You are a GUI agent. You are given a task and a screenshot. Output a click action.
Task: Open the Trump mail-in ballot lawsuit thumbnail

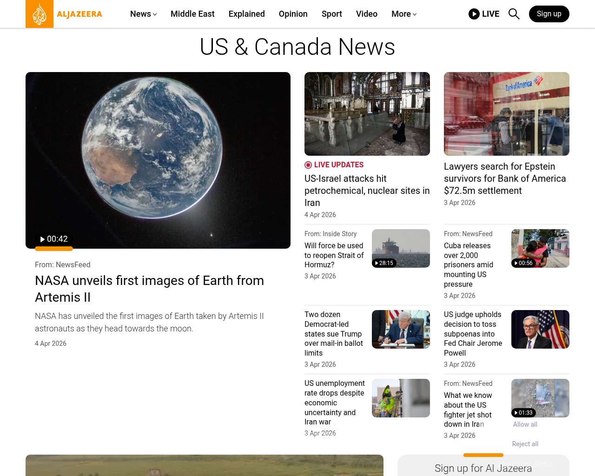tap(401, 329)
